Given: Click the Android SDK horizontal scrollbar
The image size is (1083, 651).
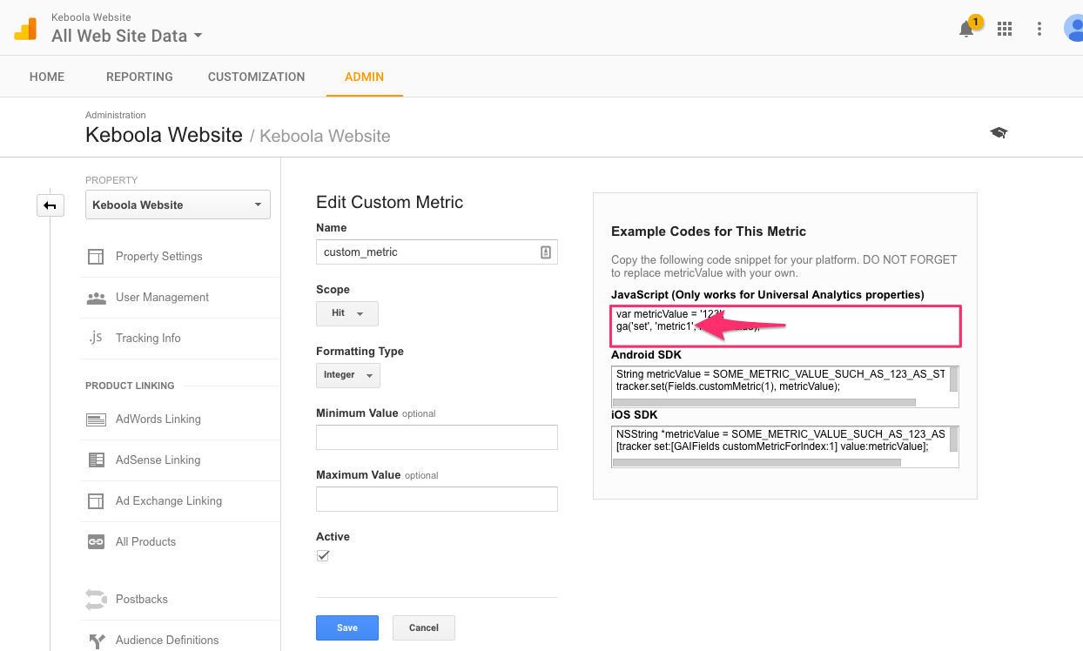Looking at the screenshot, I should (x=765, y=402).
